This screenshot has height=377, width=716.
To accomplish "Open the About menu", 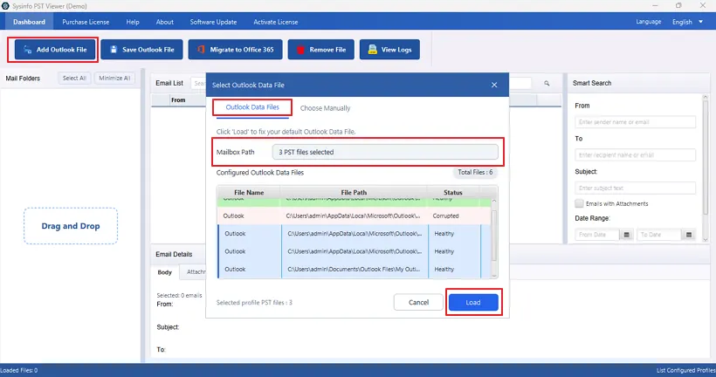I will [x=165, y=22].
